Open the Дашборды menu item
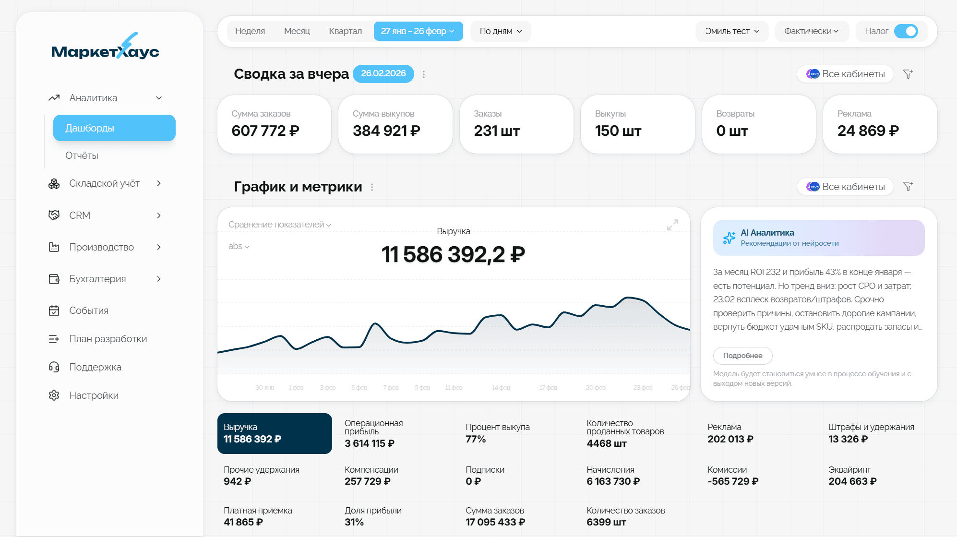957x537 pixels. (114, 128)
